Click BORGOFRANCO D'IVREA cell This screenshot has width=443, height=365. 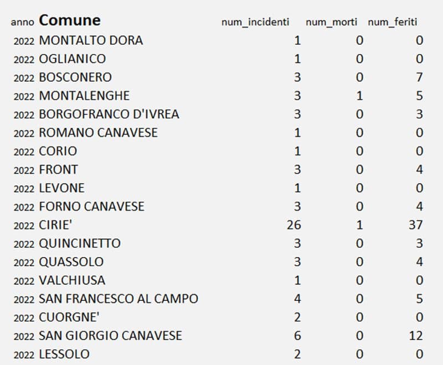(109, 114)
